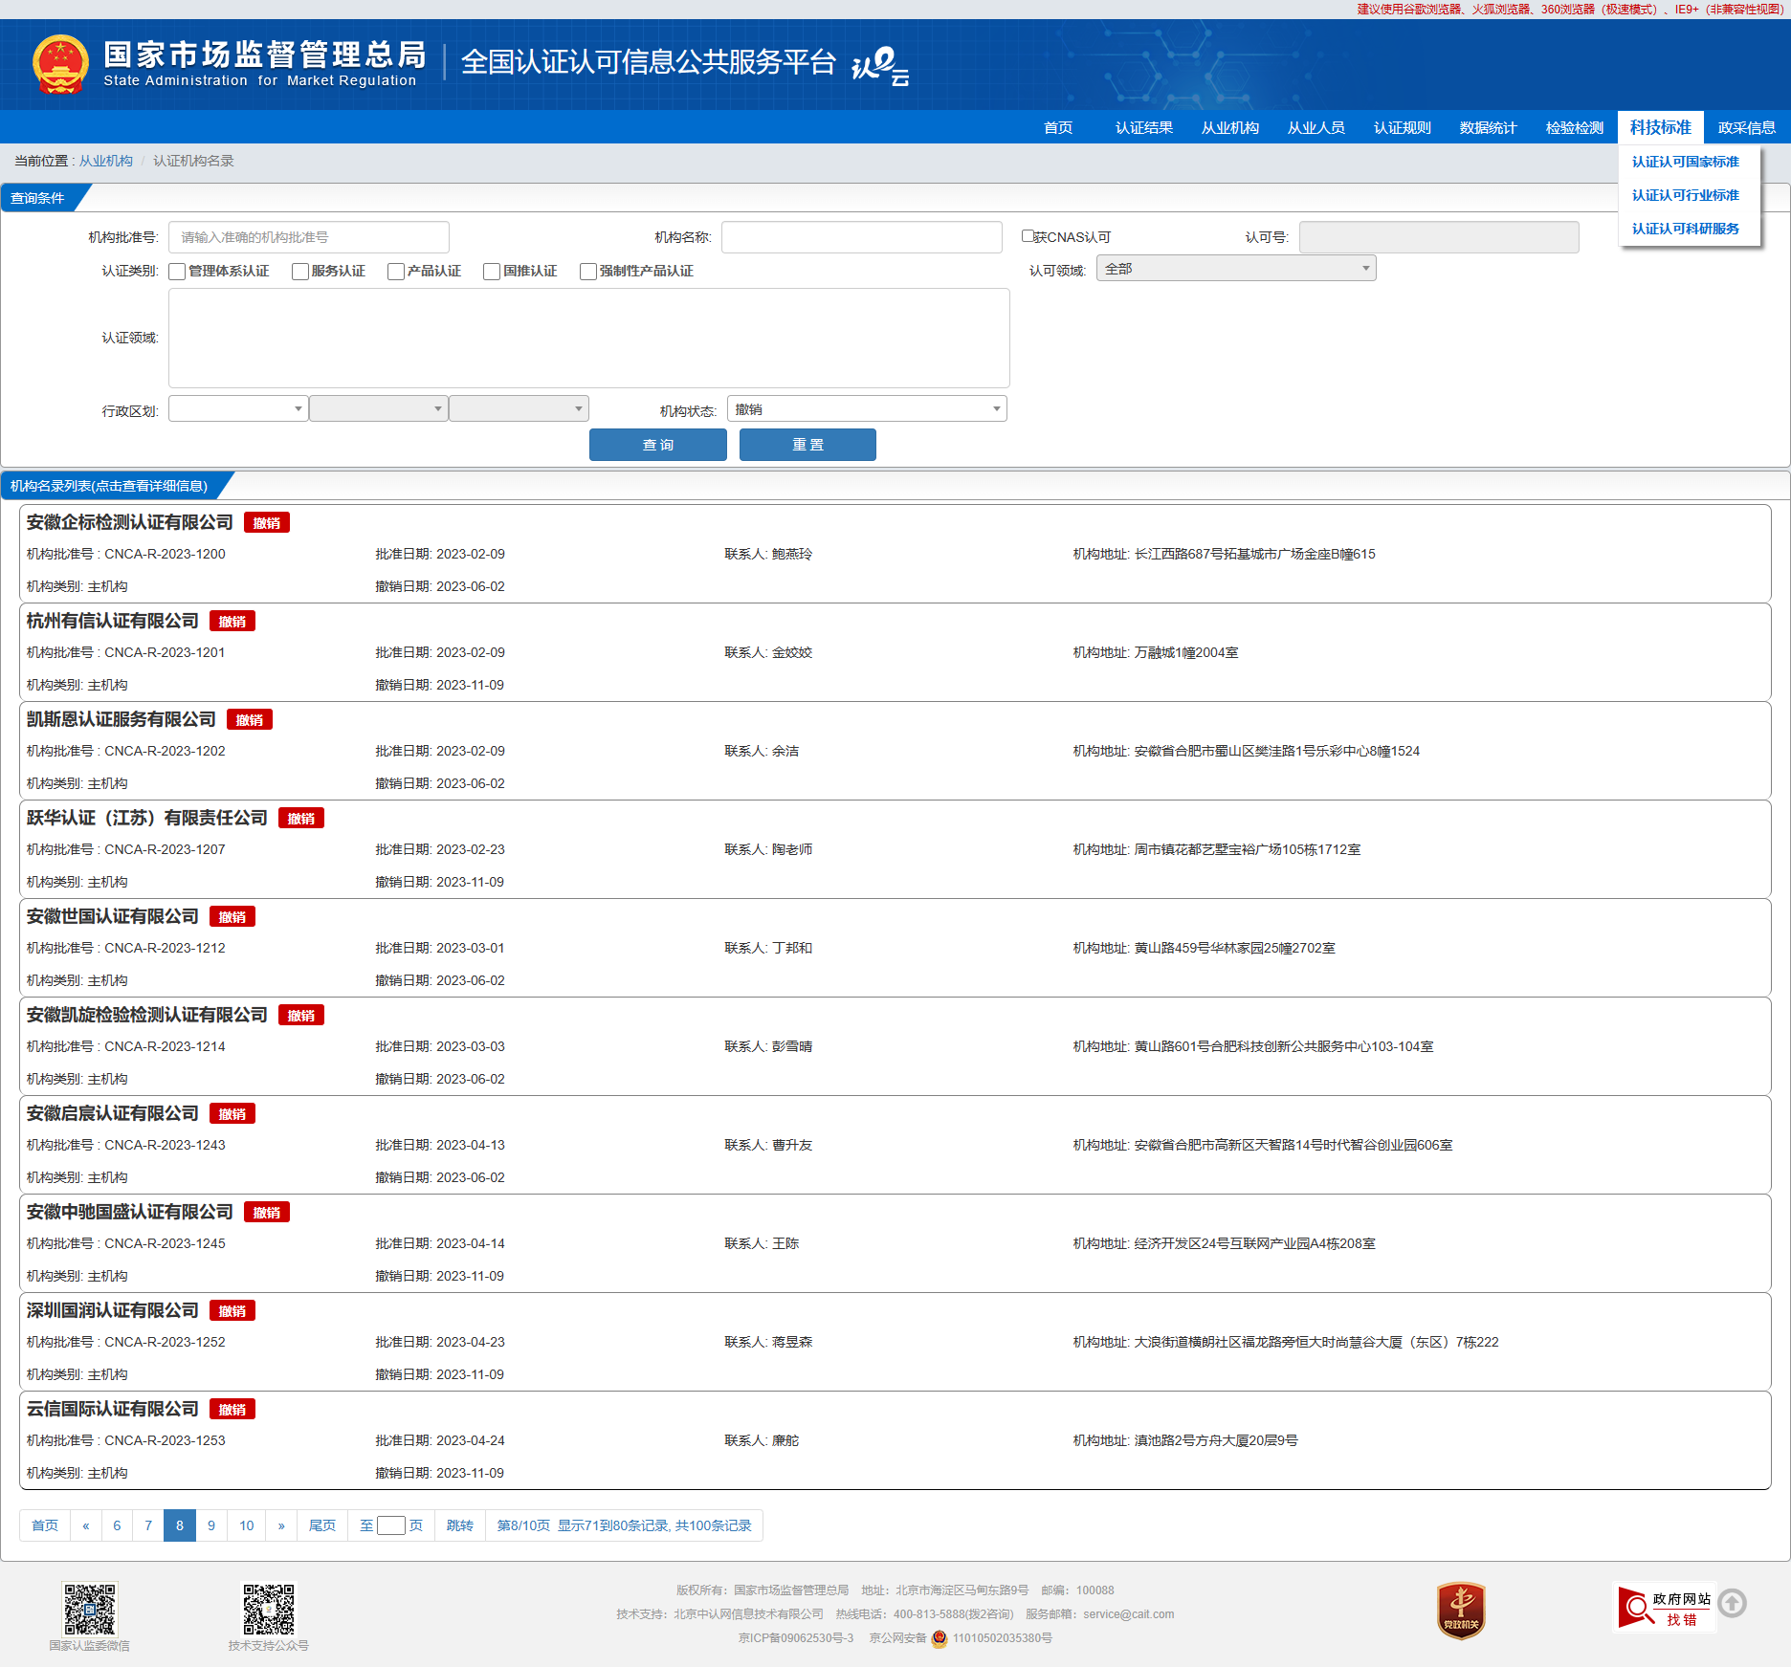Screen dimensions: 1791x1667
Task: Open the 认证结果 navigation menu
Action: pos(1143,128)
